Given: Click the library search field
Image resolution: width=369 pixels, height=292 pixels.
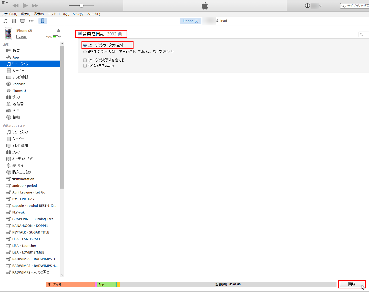Looking at the screenshot, I should (355, 6).
